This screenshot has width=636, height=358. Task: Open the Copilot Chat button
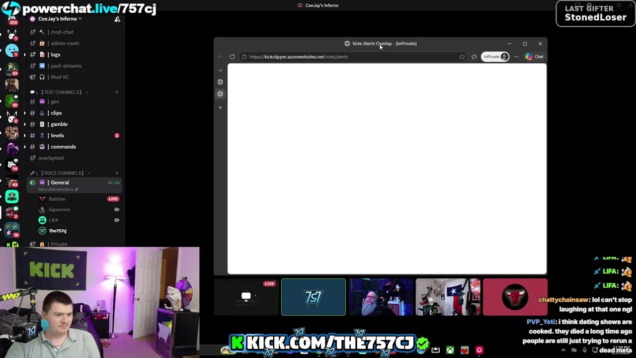(534, 57)
